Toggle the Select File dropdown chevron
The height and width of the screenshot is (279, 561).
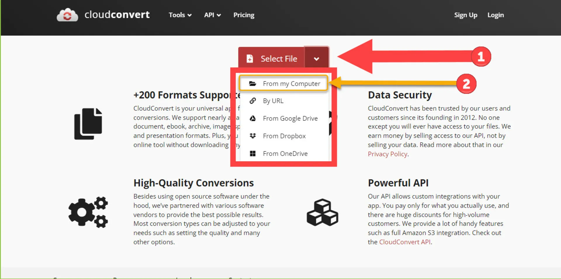[x=316, y=59]
